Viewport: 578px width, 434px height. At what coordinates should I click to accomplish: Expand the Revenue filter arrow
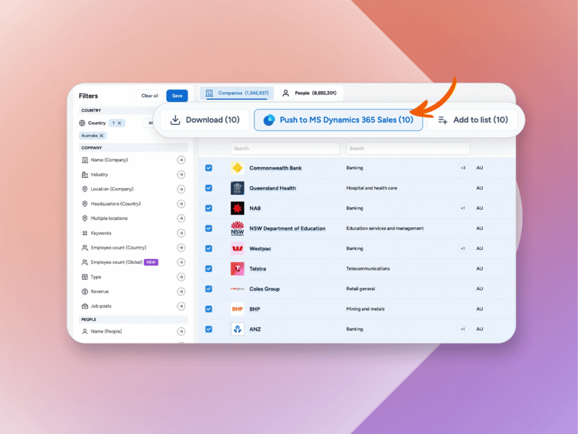coord(181,292)
